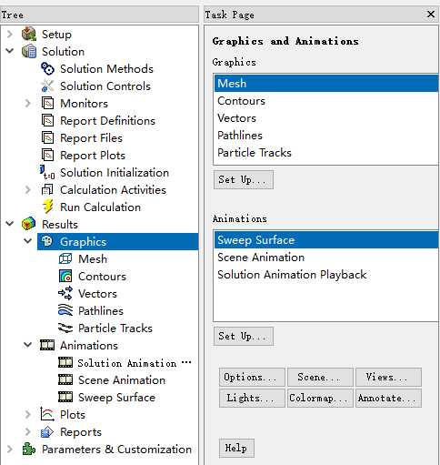Click the Run Calculation lightning icon
Screen dimensions: 440x465
(47, 207)
